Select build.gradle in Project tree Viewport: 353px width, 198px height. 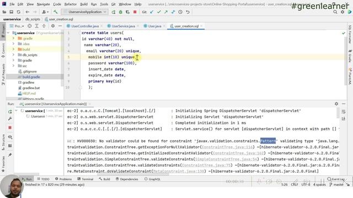coord(31,77)
